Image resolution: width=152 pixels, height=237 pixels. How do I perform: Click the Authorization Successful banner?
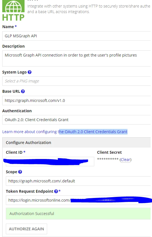point(78,214)
